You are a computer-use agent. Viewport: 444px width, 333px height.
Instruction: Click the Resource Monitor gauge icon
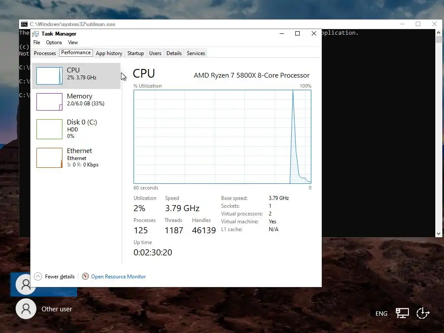(x=85, y=276)
